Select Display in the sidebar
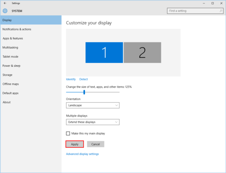The image size is (226, 173). tap(31, 20)
